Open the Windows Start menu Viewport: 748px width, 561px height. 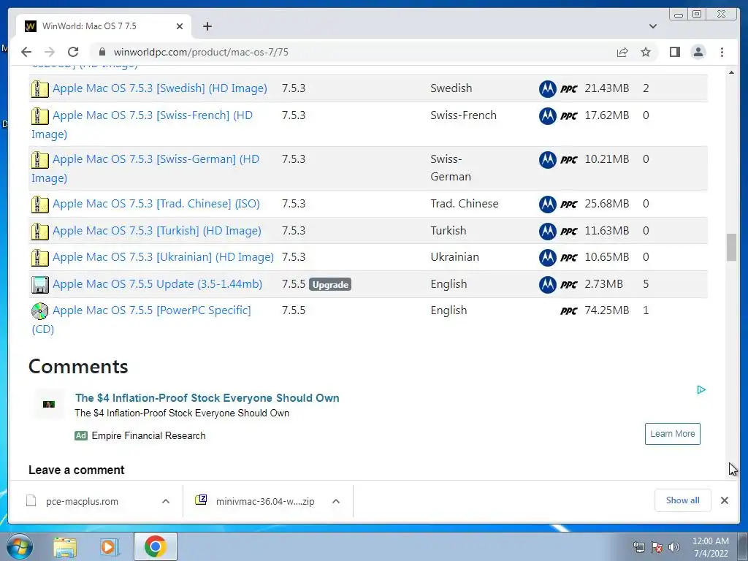tap(20, 546)
